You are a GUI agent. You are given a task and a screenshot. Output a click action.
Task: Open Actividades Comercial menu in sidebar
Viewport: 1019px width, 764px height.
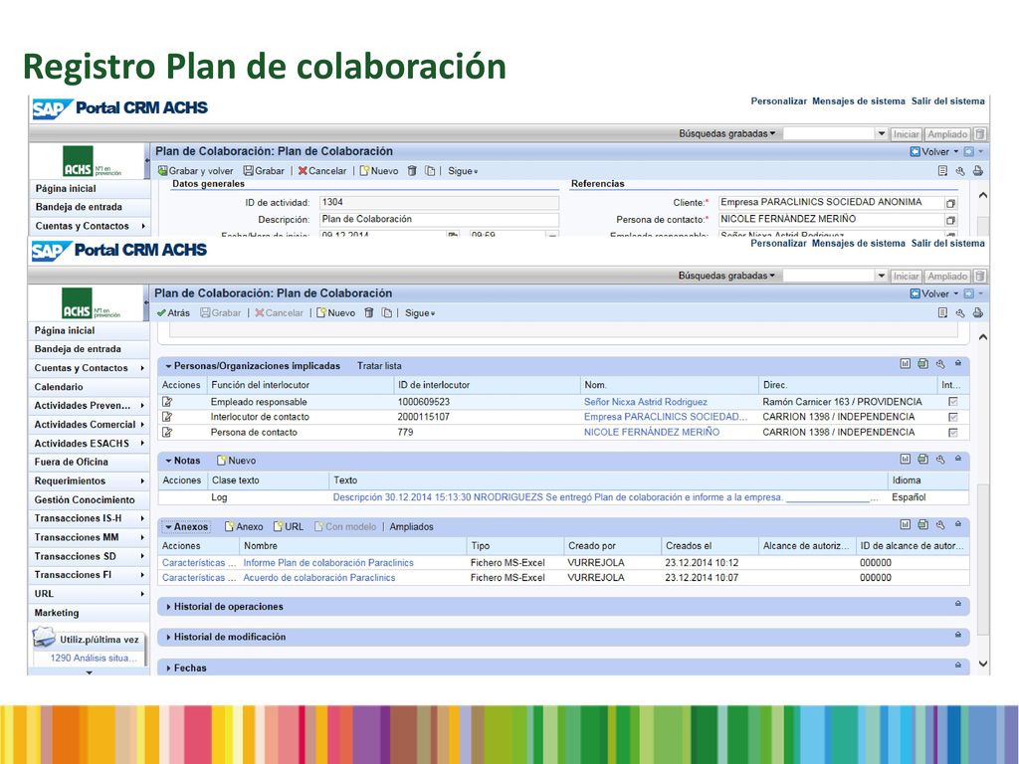(x=89, y=424)
